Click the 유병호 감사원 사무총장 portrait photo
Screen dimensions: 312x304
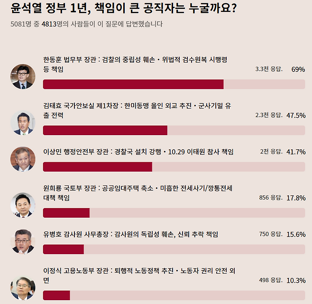23,241
